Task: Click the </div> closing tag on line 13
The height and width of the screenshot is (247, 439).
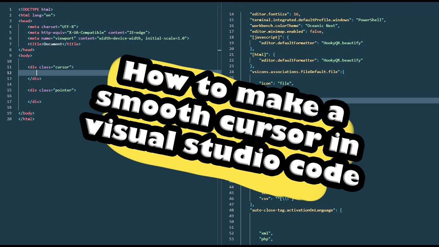Action: [35, 79]
